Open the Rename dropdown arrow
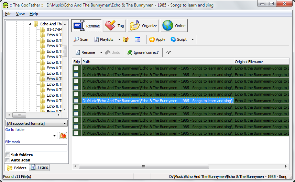The height and width of the screenshot is (182, 295). point(101,52)
